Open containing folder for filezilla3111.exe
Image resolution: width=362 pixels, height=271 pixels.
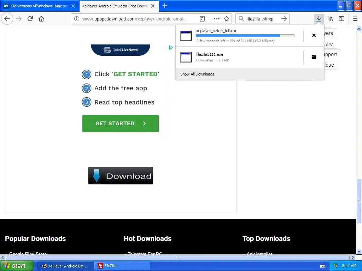[x=314, y=57]
